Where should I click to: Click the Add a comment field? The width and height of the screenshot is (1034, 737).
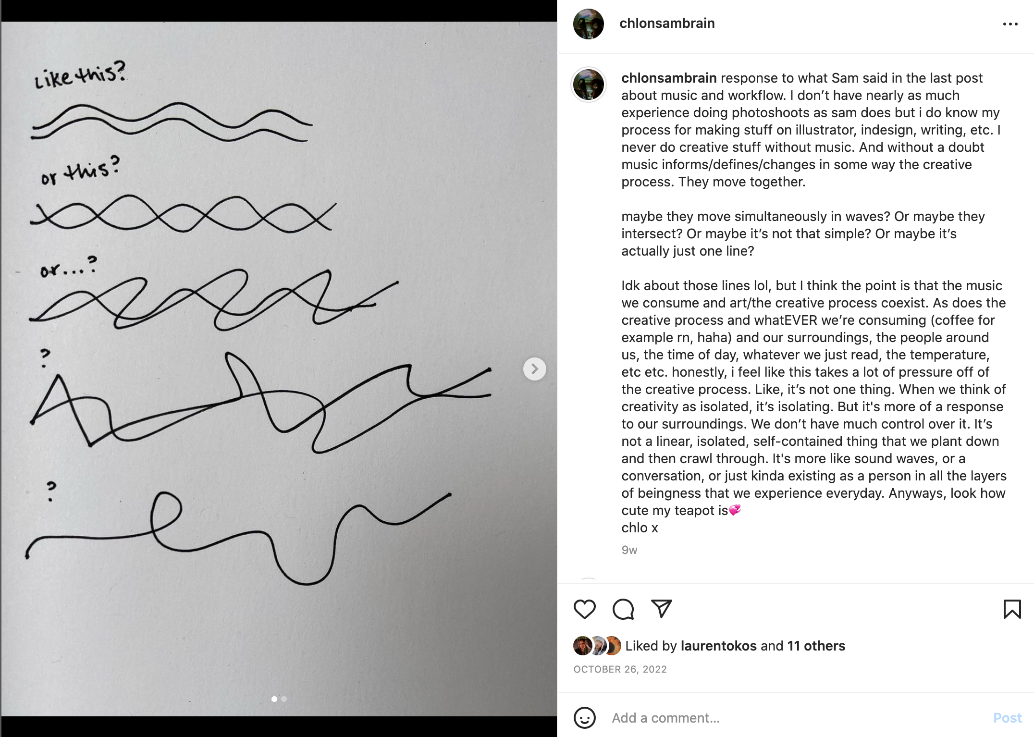793,718
